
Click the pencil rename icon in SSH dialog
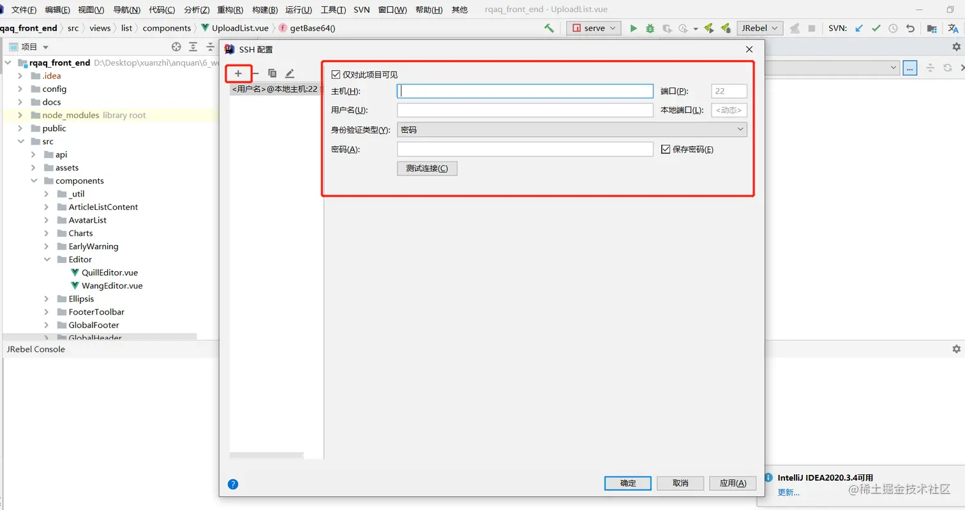click(290, 73)
